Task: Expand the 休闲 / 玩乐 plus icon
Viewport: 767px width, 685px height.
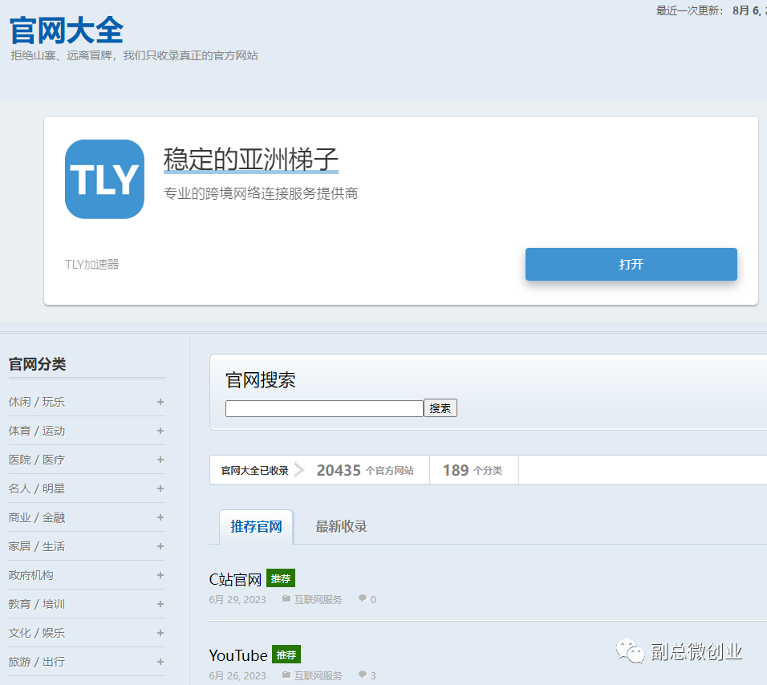Action: (160, 402)
